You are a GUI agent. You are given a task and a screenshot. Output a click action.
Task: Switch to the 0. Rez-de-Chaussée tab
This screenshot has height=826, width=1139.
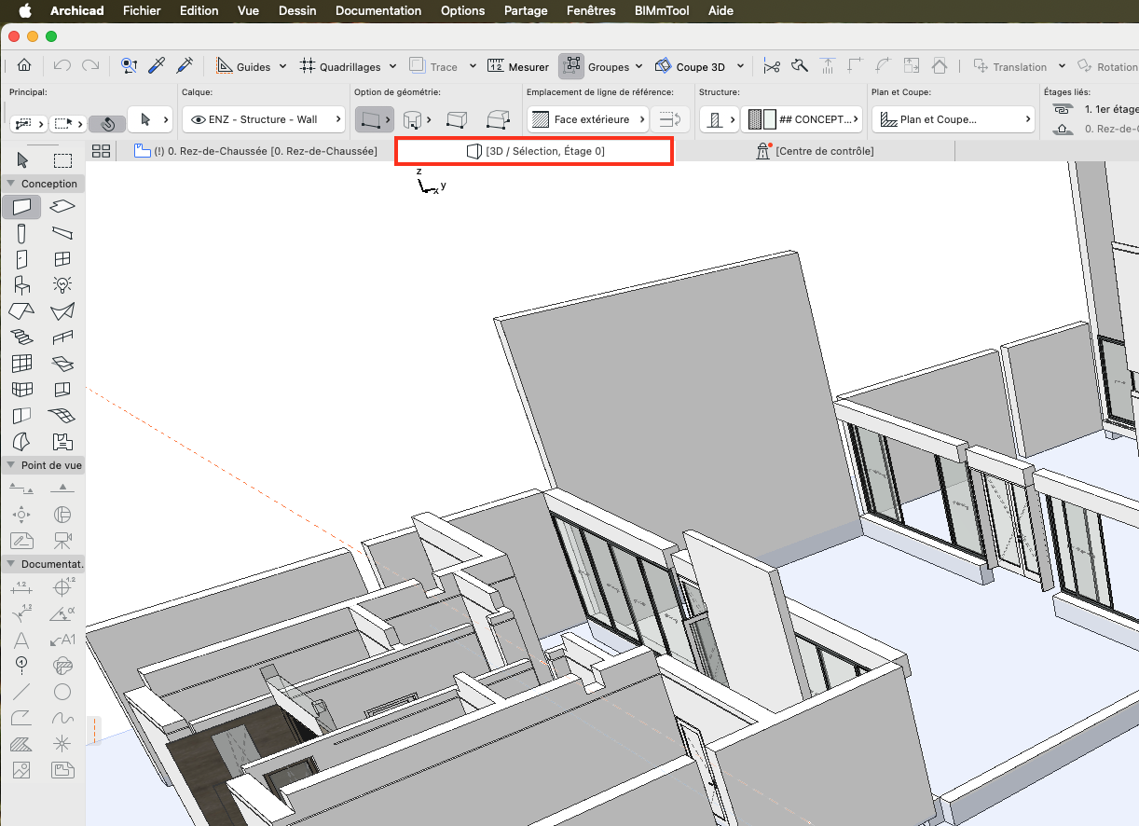tap(255, 151)
